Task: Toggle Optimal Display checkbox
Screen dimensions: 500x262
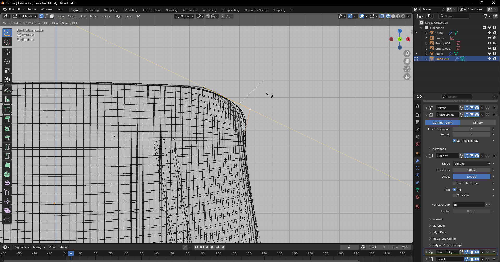Action: tap(454, 141)
